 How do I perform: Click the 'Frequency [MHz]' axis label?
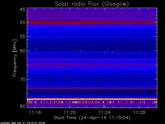point(15,58)
